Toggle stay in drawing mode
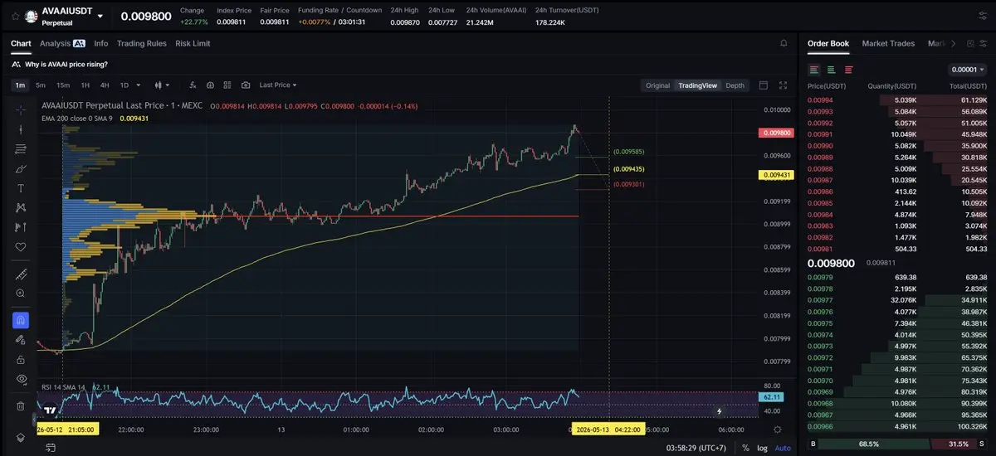The image size is (996, 456). 21,340
